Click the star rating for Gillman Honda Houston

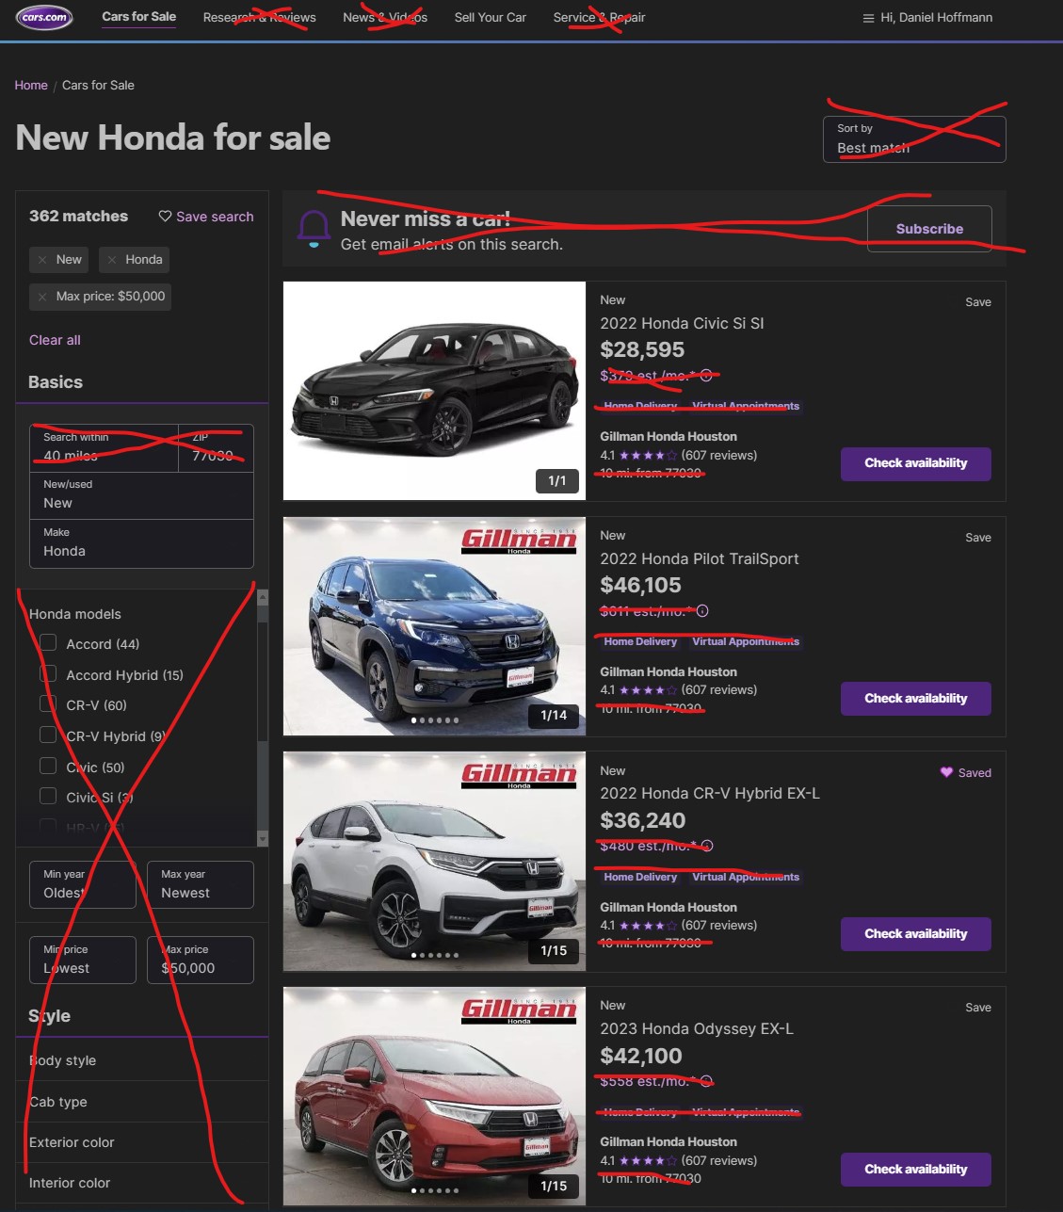tap(648, 455)
